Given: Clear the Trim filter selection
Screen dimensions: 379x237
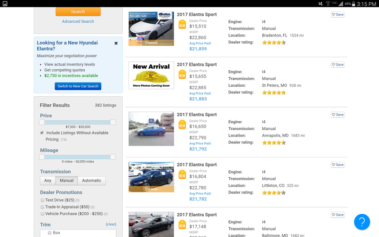Looking at the screenshot, I should point(111,224).
